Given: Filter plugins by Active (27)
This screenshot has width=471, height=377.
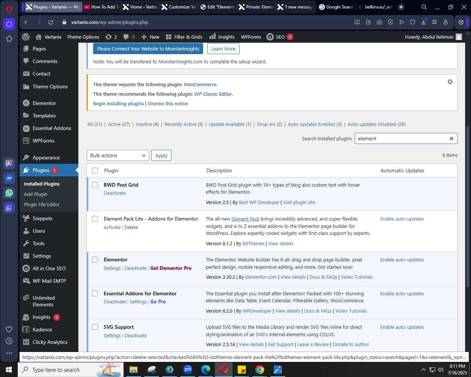Looking at the screenshot, I should point(119,124).
